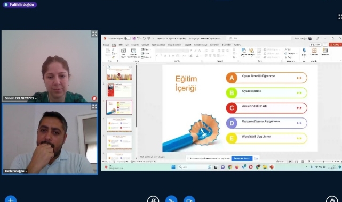Click the undo arrow in PowerPoint
This screenshot has height=202, width=342.
pos(138,38)
